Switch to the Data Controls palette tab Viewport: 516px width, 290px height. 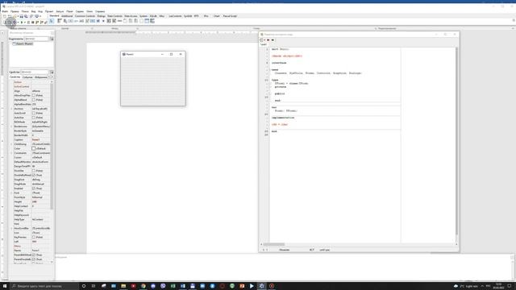click(114, 16)
